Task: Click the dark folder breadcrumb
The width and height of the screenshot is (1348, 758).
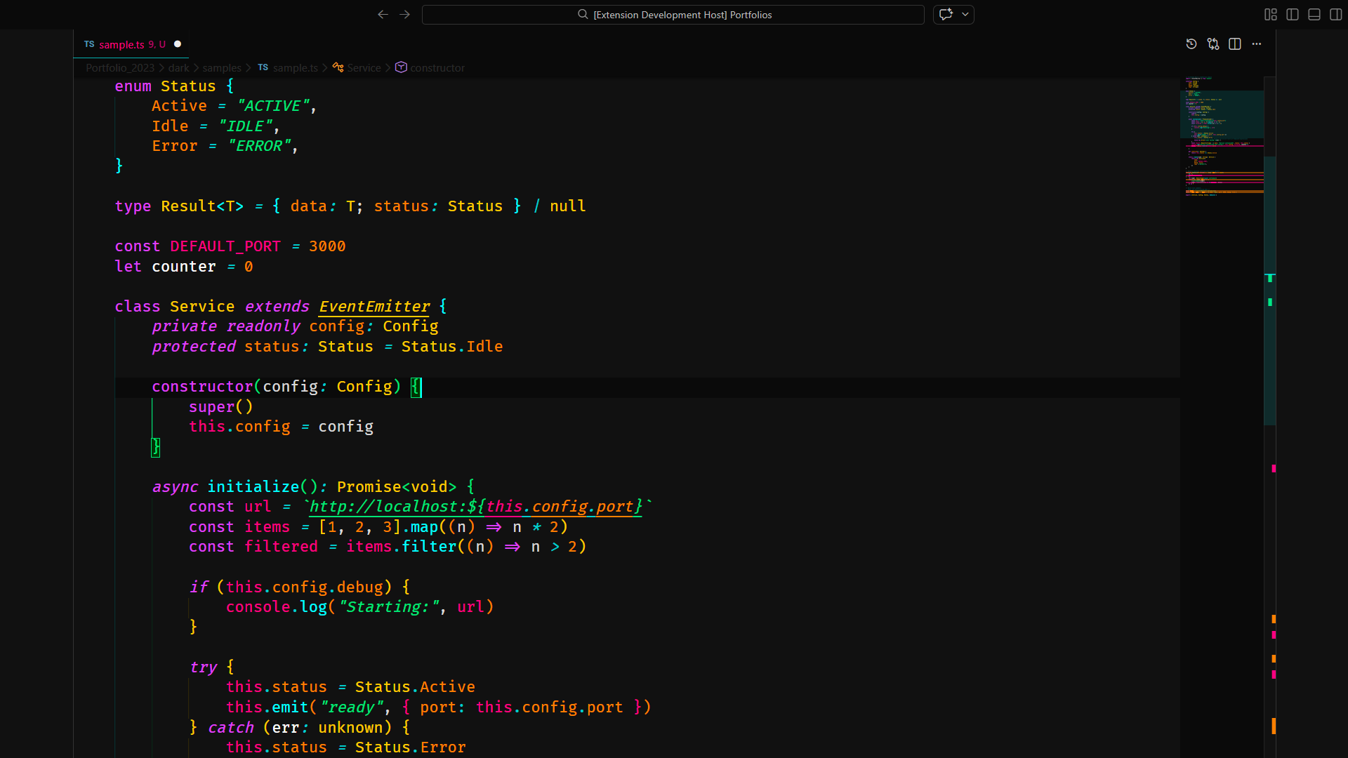Action: click(x=178, y=67)
